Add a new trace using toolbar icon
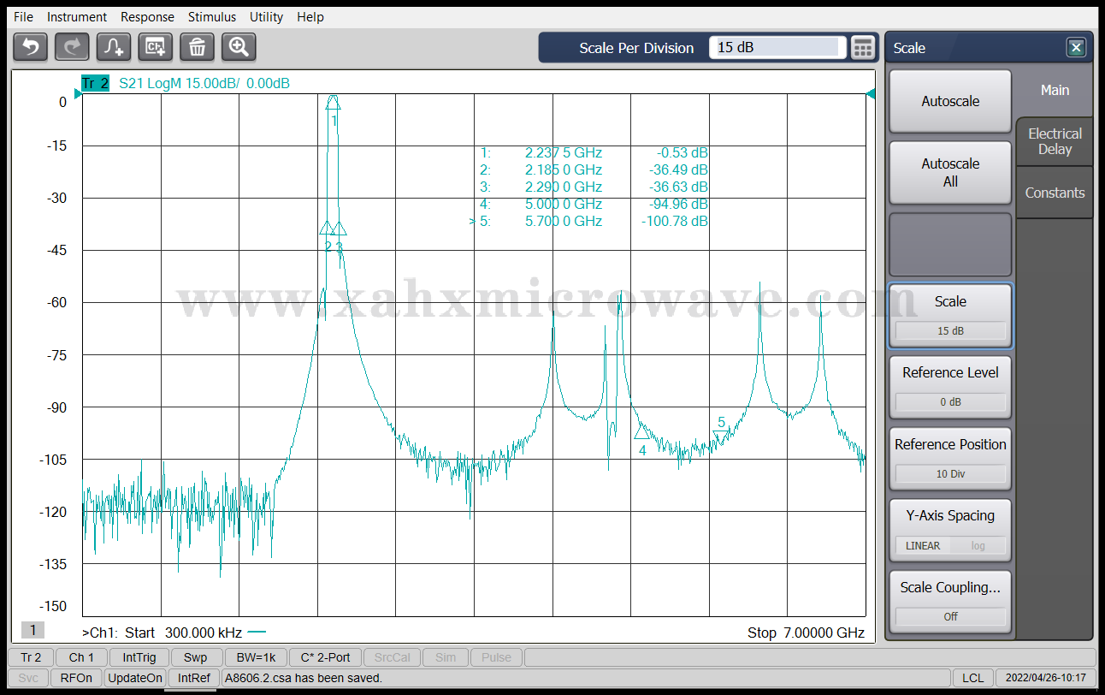The width and height of the screenshot is (1105, 695). pos(114,47)
